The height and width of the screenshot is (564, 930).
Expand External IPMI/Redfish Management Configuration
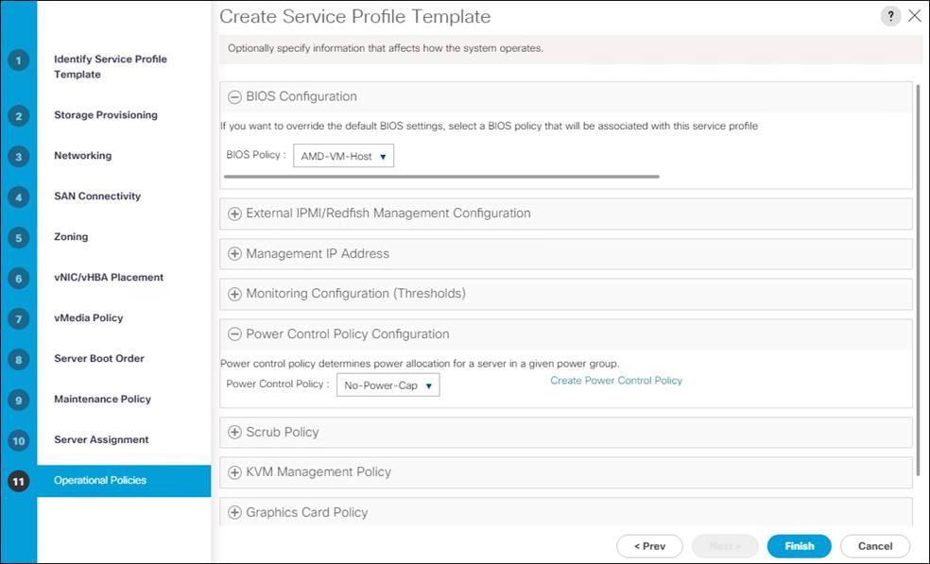click(235, 214)
